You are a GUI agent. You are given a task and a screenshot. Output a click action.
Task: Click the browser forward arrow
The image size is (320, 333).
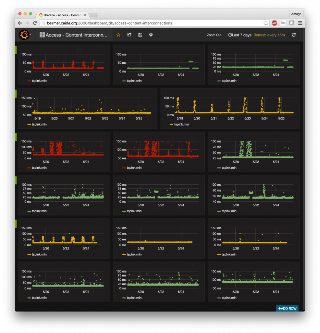click(x=27, y=23)
